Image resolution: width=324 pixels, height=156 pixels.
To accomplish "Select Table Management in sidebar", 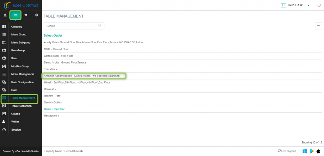I will point(23,98).
